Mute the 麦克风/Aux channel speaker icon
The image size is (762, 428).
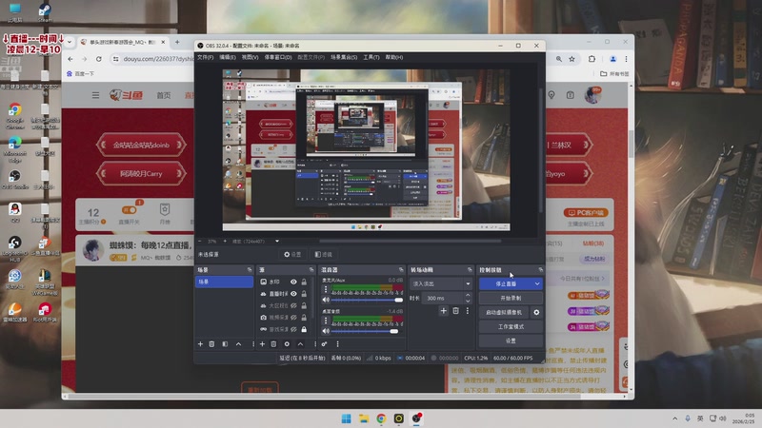point(326,300)
